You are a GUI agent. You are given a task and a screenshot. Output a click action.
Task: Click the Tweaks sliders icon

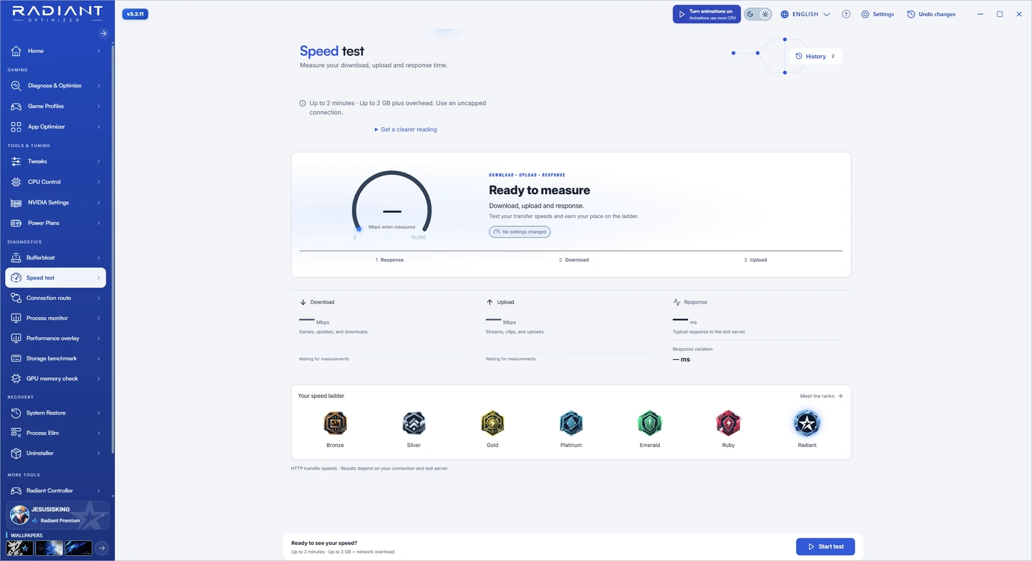(x=16, y=161)
